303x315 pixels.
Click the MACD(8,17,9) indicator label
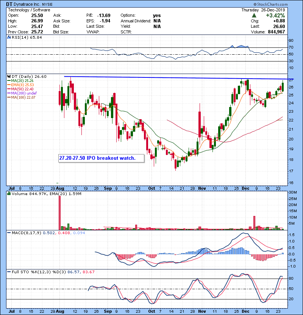point(27,233)
